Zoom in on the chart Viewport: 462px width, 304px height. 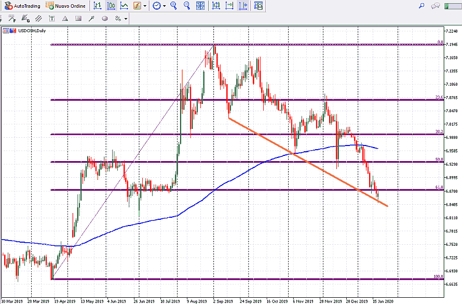click(173, 6)
